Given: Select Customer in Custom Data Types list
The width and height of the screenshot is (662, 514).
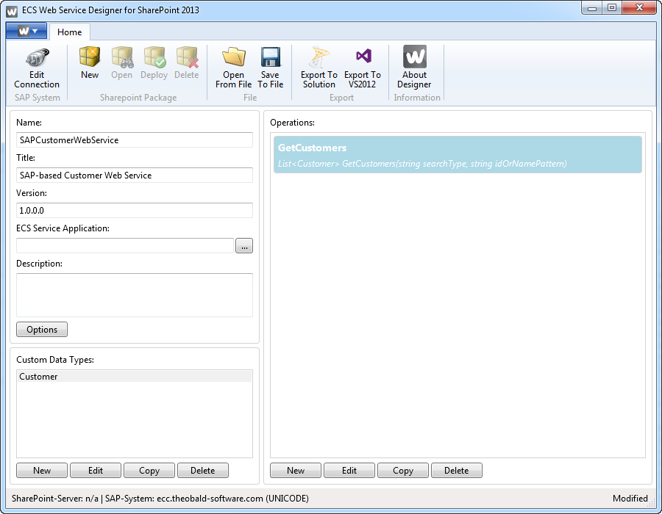Looking at the screenshot, I should tap(134, 377).
